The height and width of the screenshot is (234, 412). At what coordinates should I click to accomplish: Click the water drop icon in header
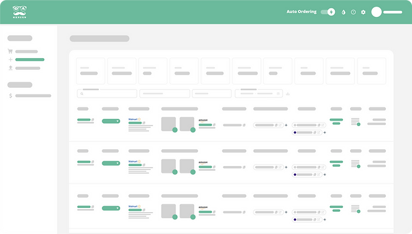click(x=343, y=12)
